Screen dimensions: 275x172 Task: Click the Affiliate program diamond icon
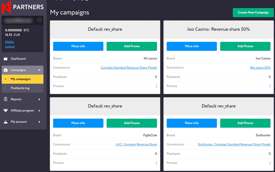5,110
